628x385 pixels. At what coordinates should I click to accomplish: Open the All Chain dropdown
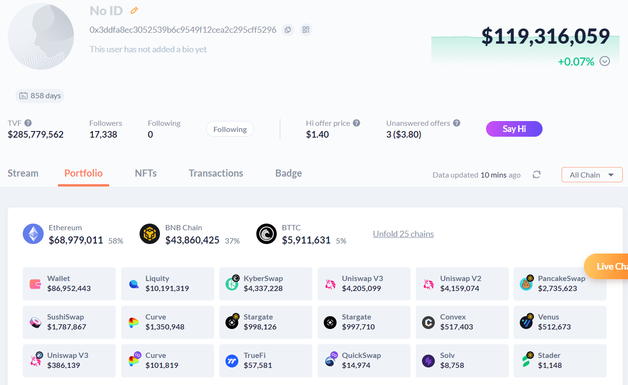click(591, 175)
